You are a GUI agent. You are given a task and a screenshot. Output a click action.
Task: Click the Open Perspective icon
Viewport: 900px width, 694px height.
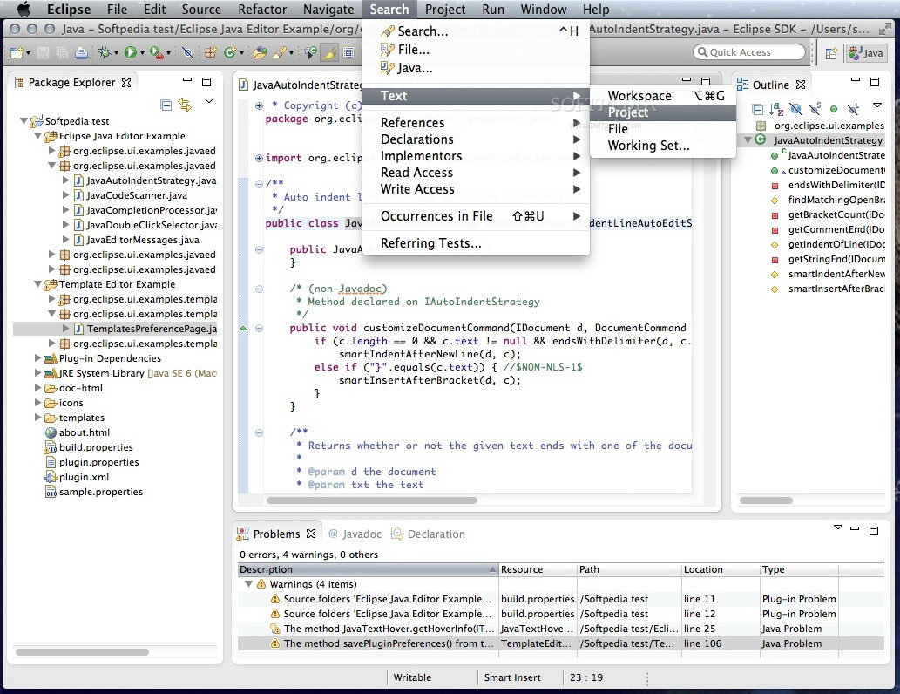831,53
